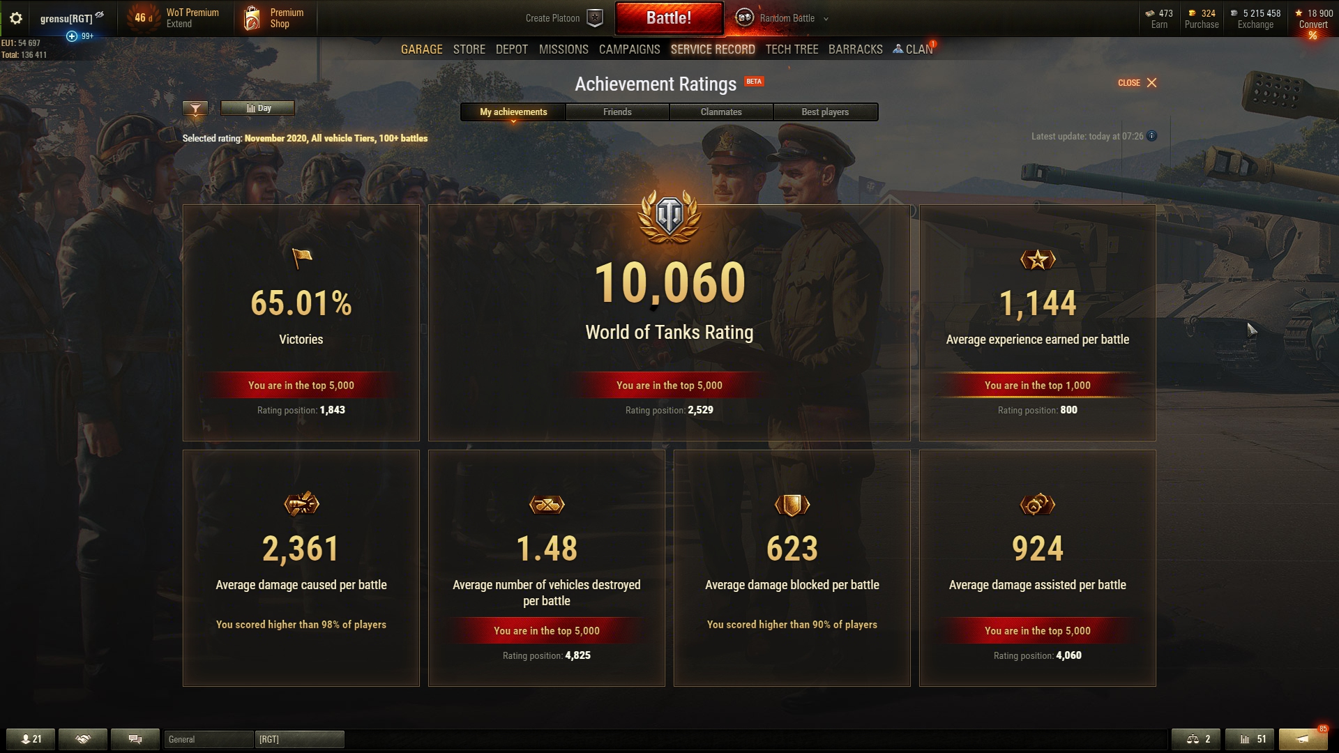Switch to the Best players tab
The width and height of the screenshot is (1339, 753).
click(x=825, y=112)
